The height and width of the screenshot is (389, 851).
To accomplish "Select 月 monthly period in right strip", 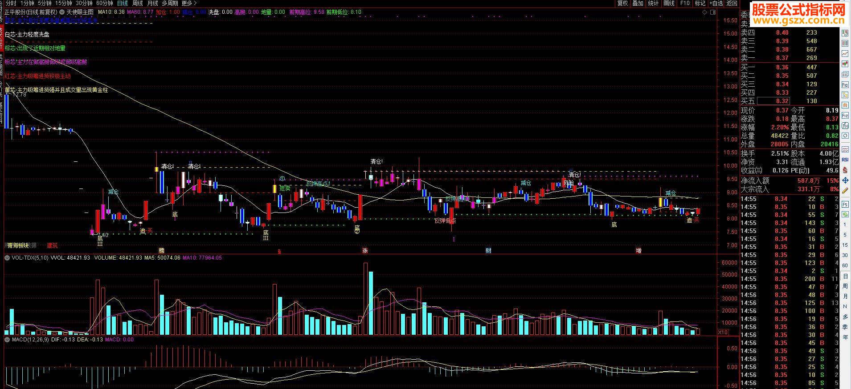I will click(x=845, y=296).
